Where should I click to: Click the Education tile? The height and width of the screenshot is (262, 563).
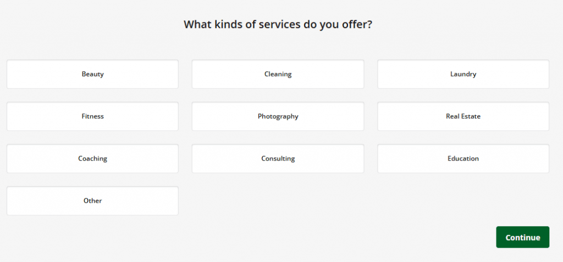(463, 158)
